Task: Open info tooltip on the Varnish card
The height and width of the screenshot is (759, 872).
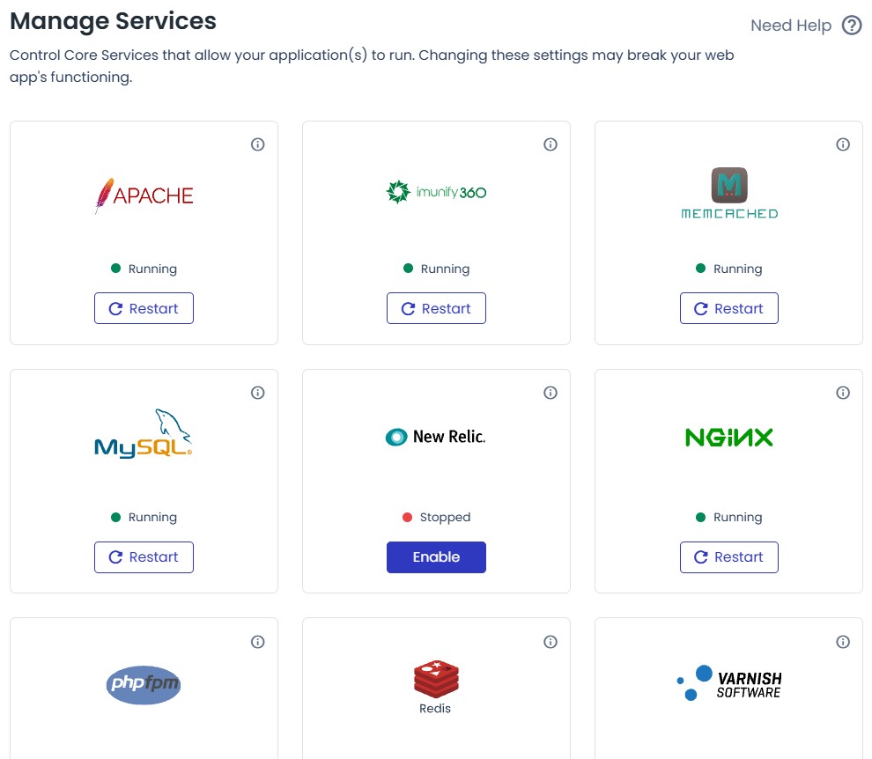Action: pyautogui.click(x=843, y=641)
